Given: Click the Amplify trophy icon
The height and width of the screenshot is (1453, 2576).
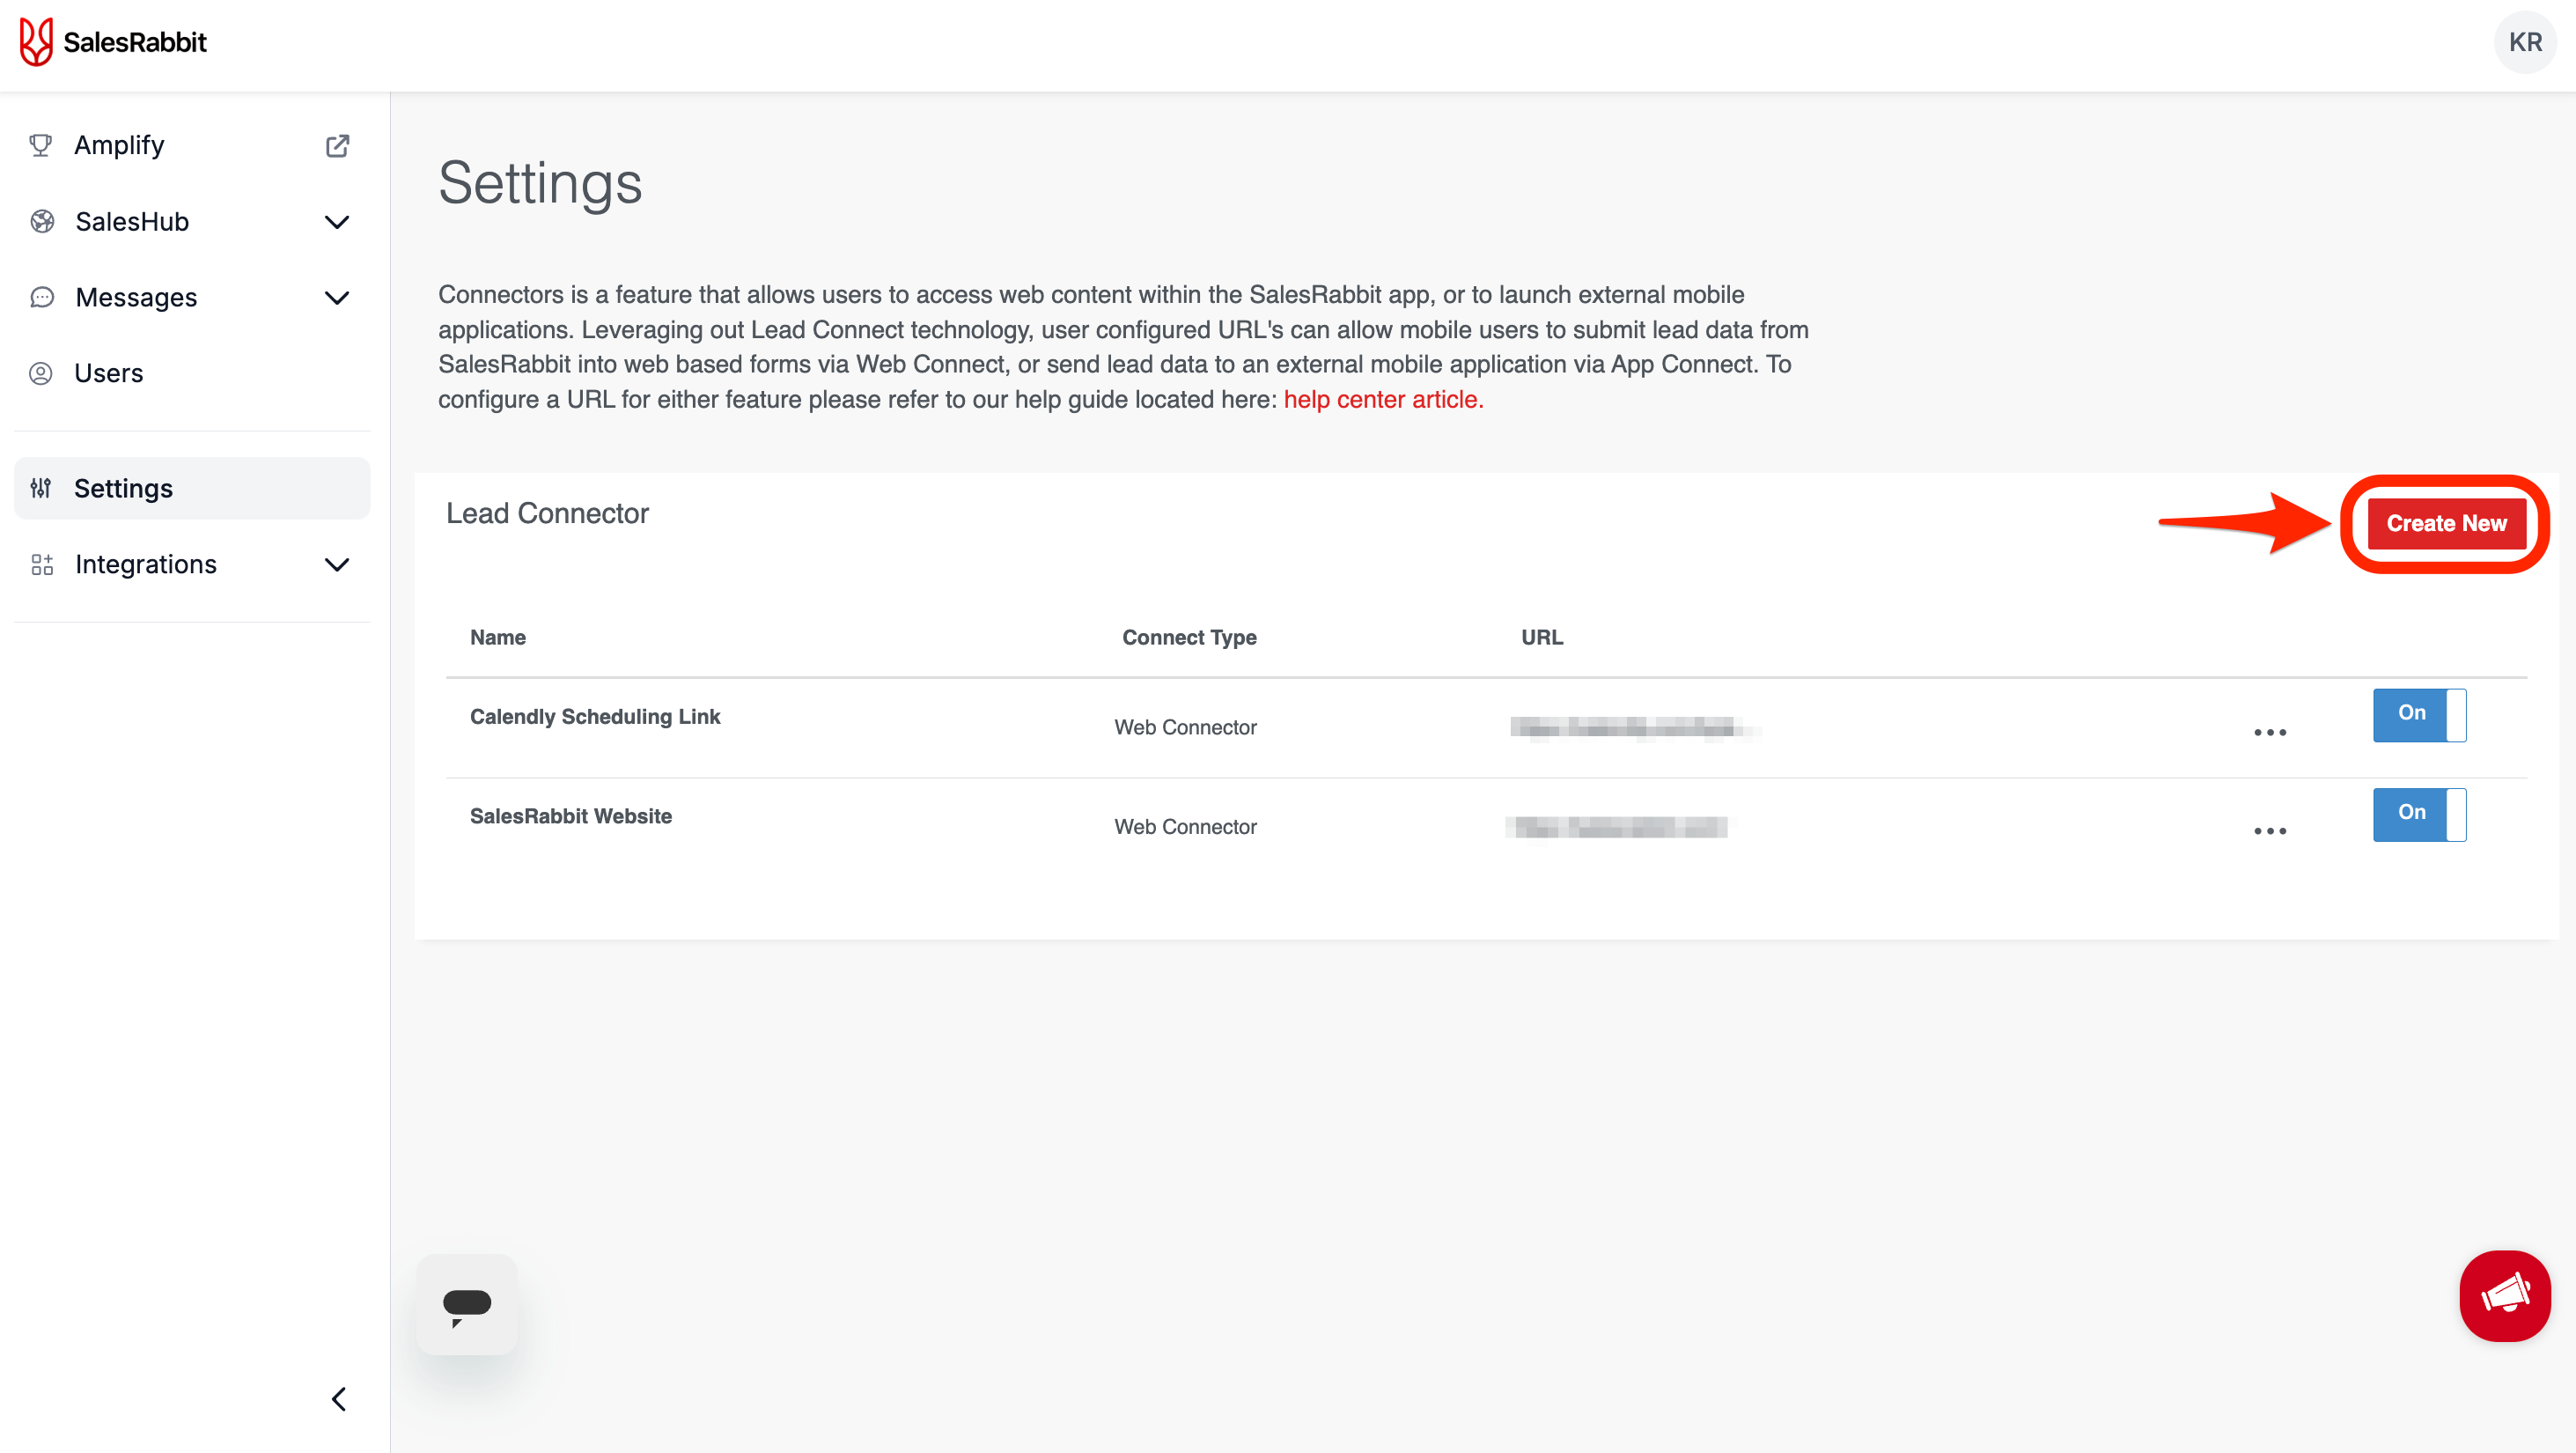Looking at the screenshot, I should point(41,146).
